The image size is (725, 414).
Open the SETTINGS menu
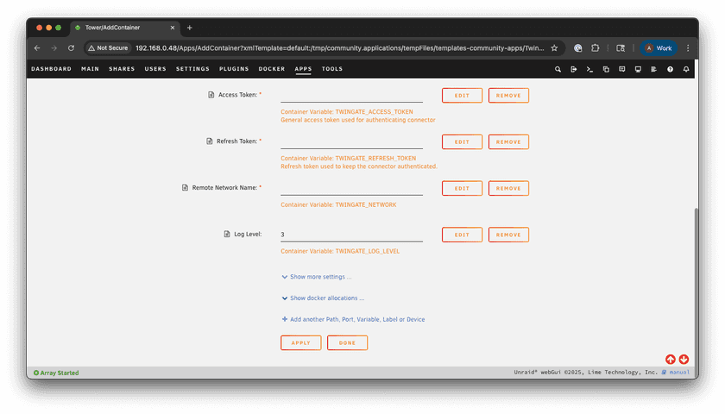click(192, 69)
